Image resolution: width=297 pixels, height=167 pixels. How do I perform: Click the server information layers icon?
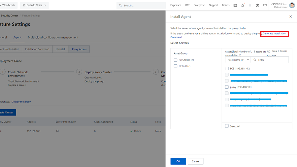pos(57,131)
